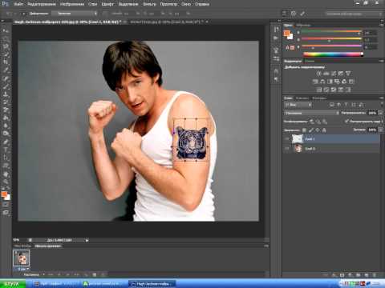Select the Layer 1 row
This screenshot has width=385, height=288.
click(x=331, y=139)
